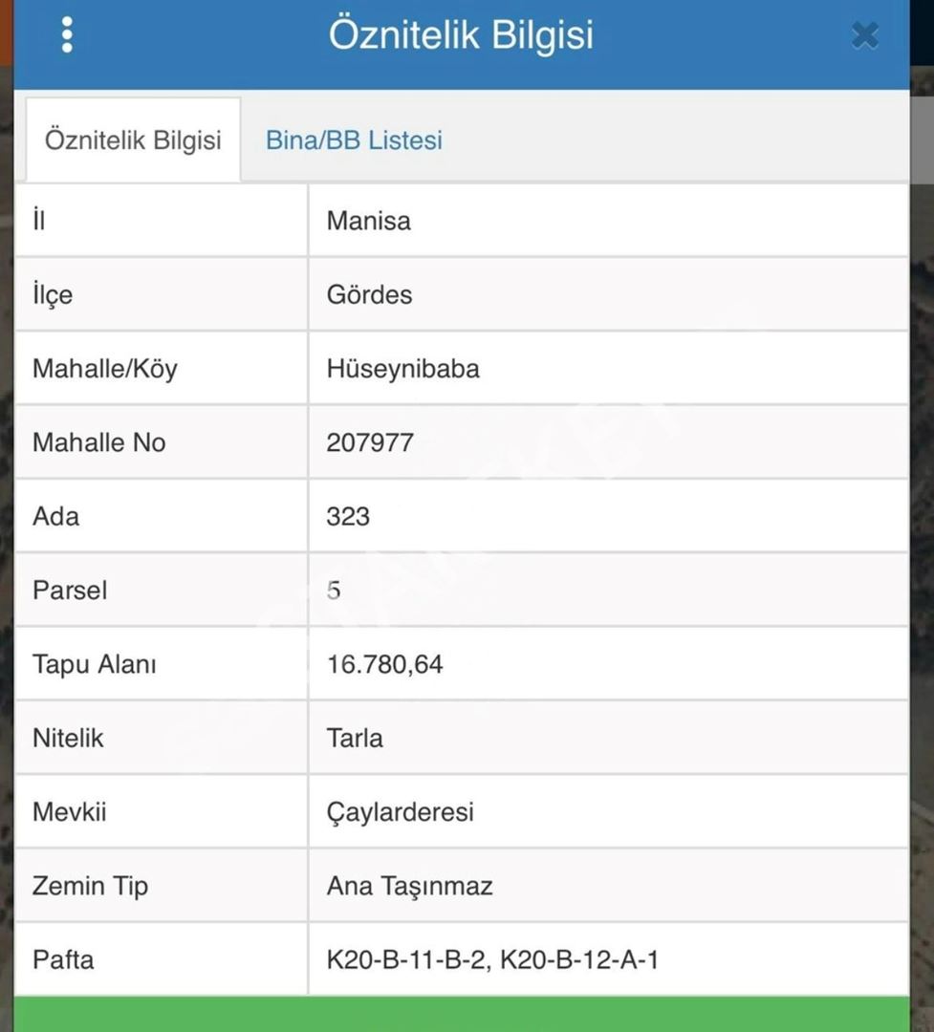
Task: Close the Öznitelik Bilgisi dialog
Action: point(864,36)
